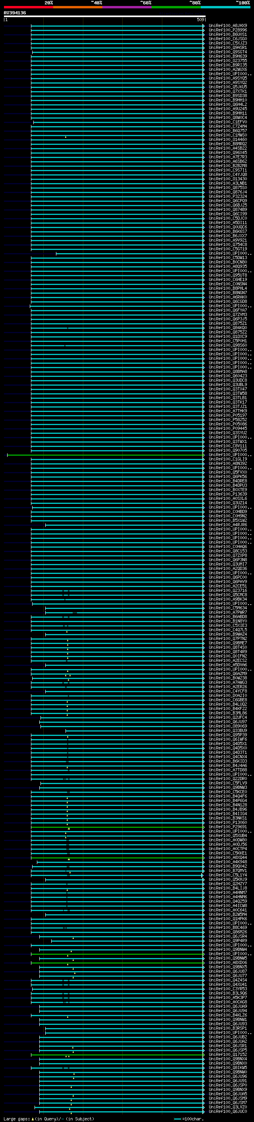Open entry UniRef100_A5DI11

[x=227, y=222]
